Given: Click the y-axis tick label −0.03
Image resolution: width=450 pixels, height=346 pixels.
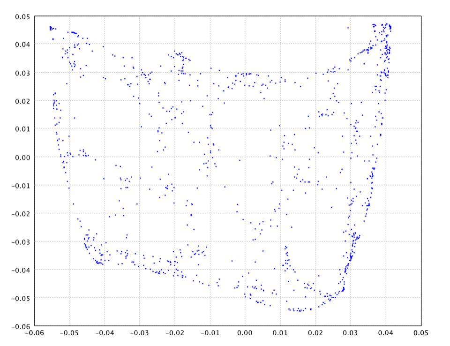Looking at the screenshot, I should [x=21, y=242].
